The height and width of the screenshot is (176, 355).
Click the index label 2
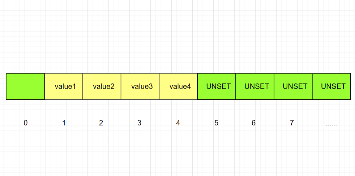[101, 123]
